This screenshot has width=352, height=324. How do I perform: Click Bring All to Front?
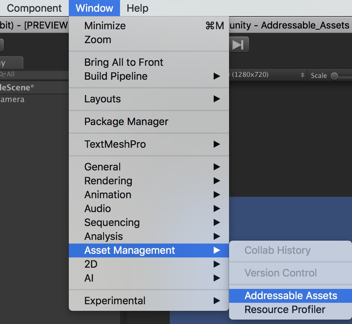124,62
